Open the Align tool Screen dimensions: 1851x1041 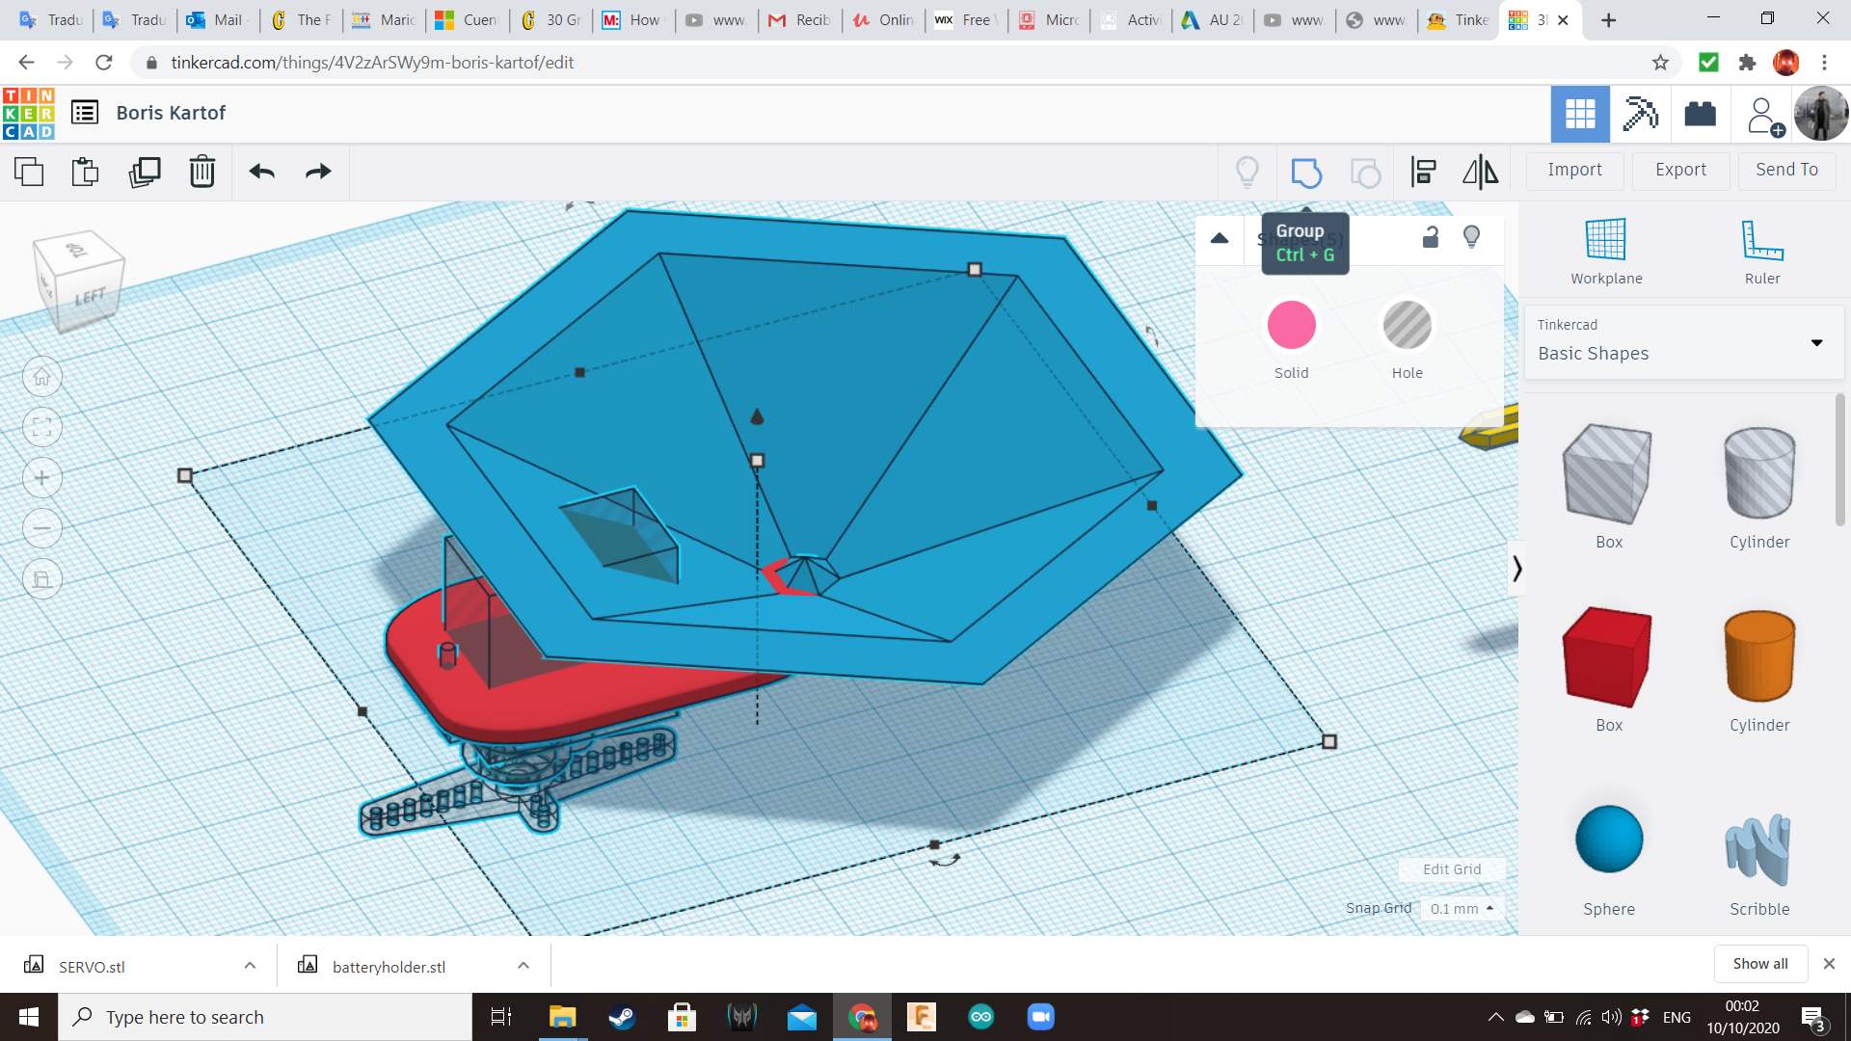[1424, 173]
